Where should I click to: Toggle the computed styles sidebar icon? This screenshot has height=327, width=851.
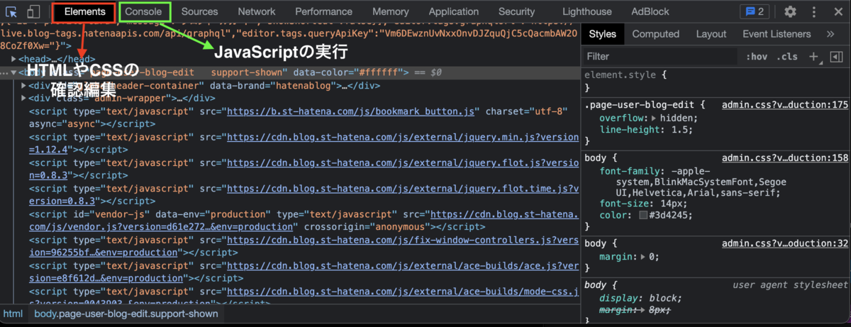click(836, 56)
